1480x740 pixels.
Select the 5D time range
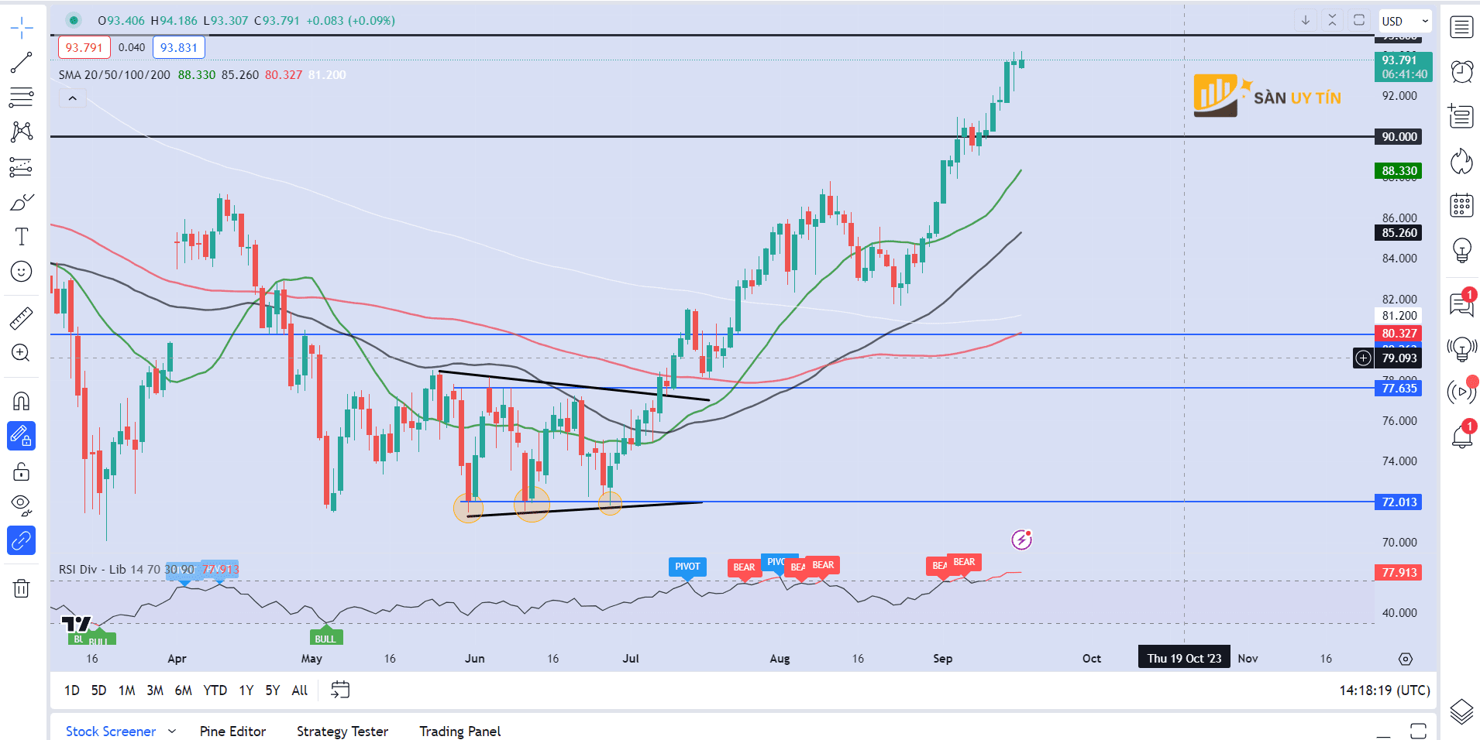coord(98,690)
